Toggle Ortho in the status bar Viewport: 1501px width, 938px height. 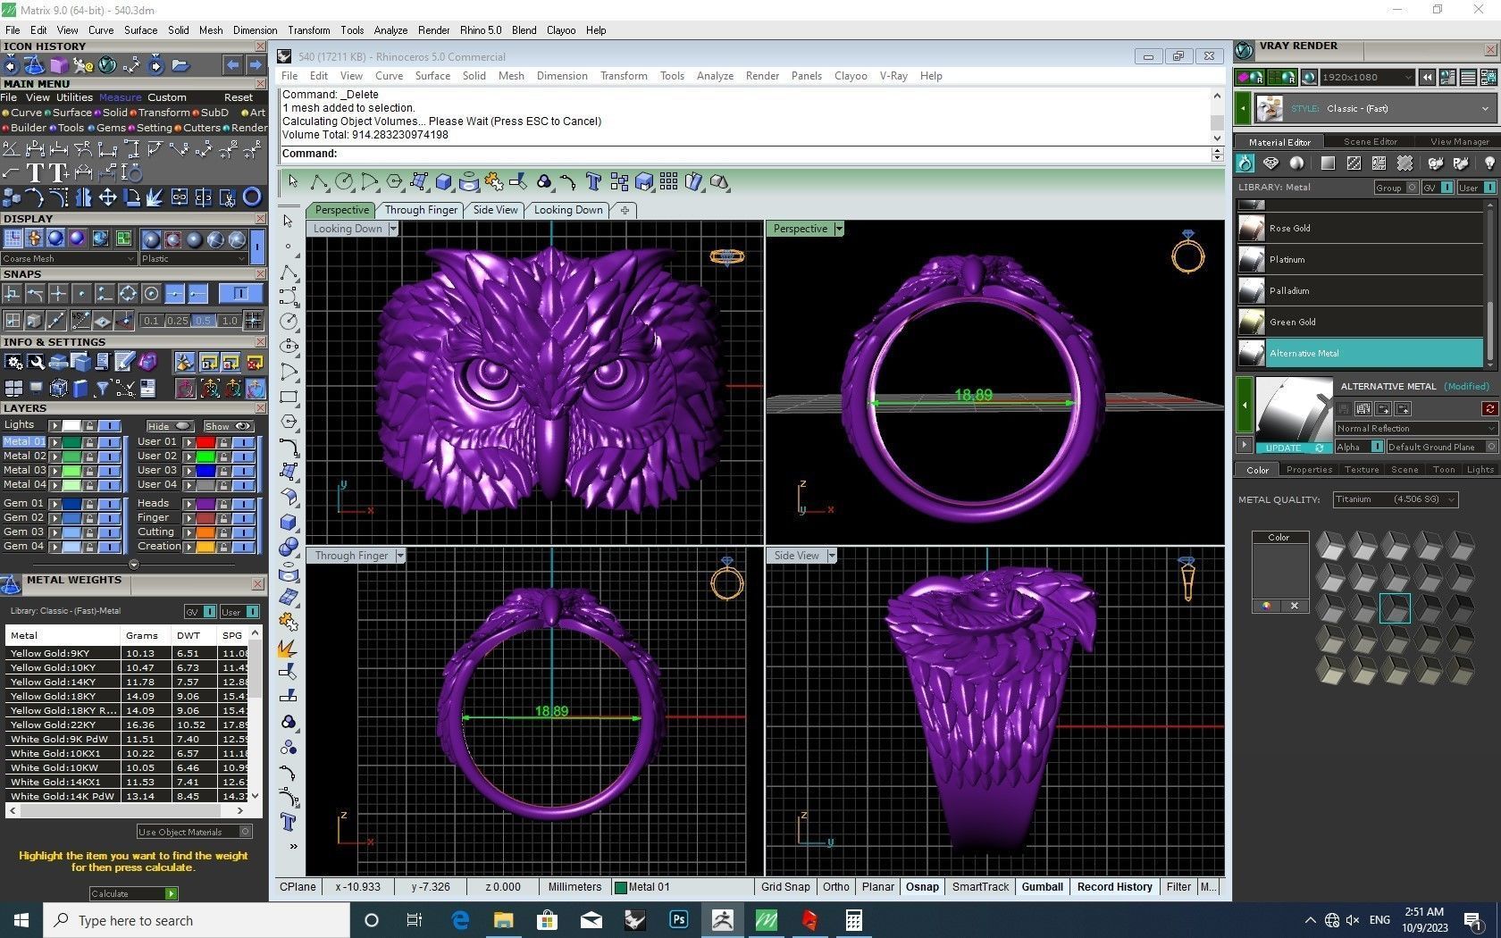point(836,887)
